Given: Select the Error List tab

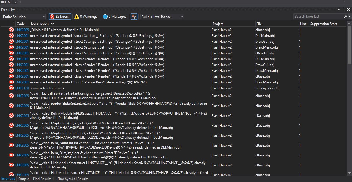Looking at the screenshot, I should (x=8, y=179).
